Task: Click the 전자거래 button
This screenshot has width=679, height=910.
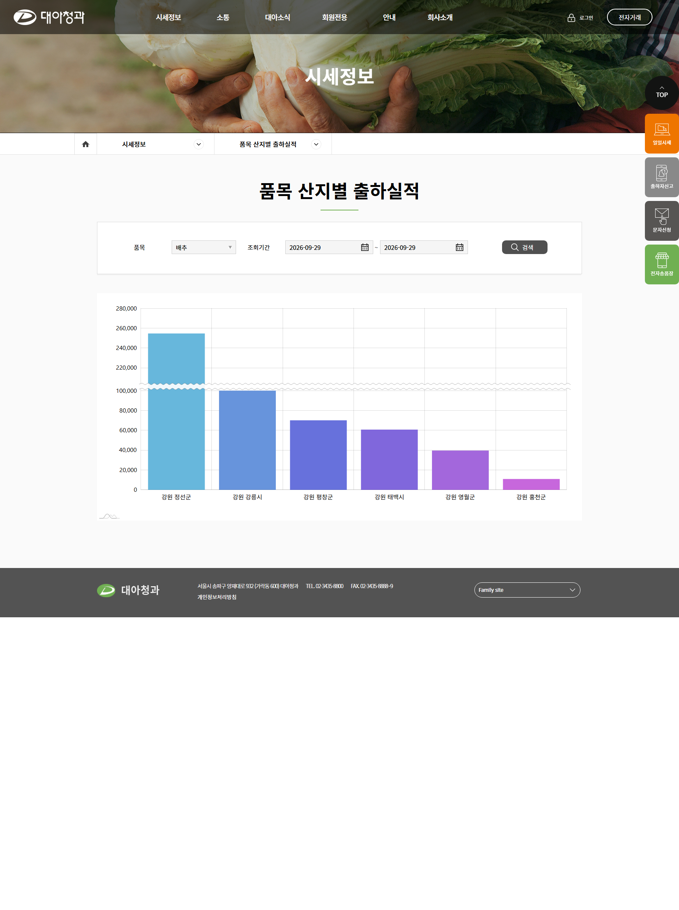Action: pyautogui.click(x=629, y=17)
